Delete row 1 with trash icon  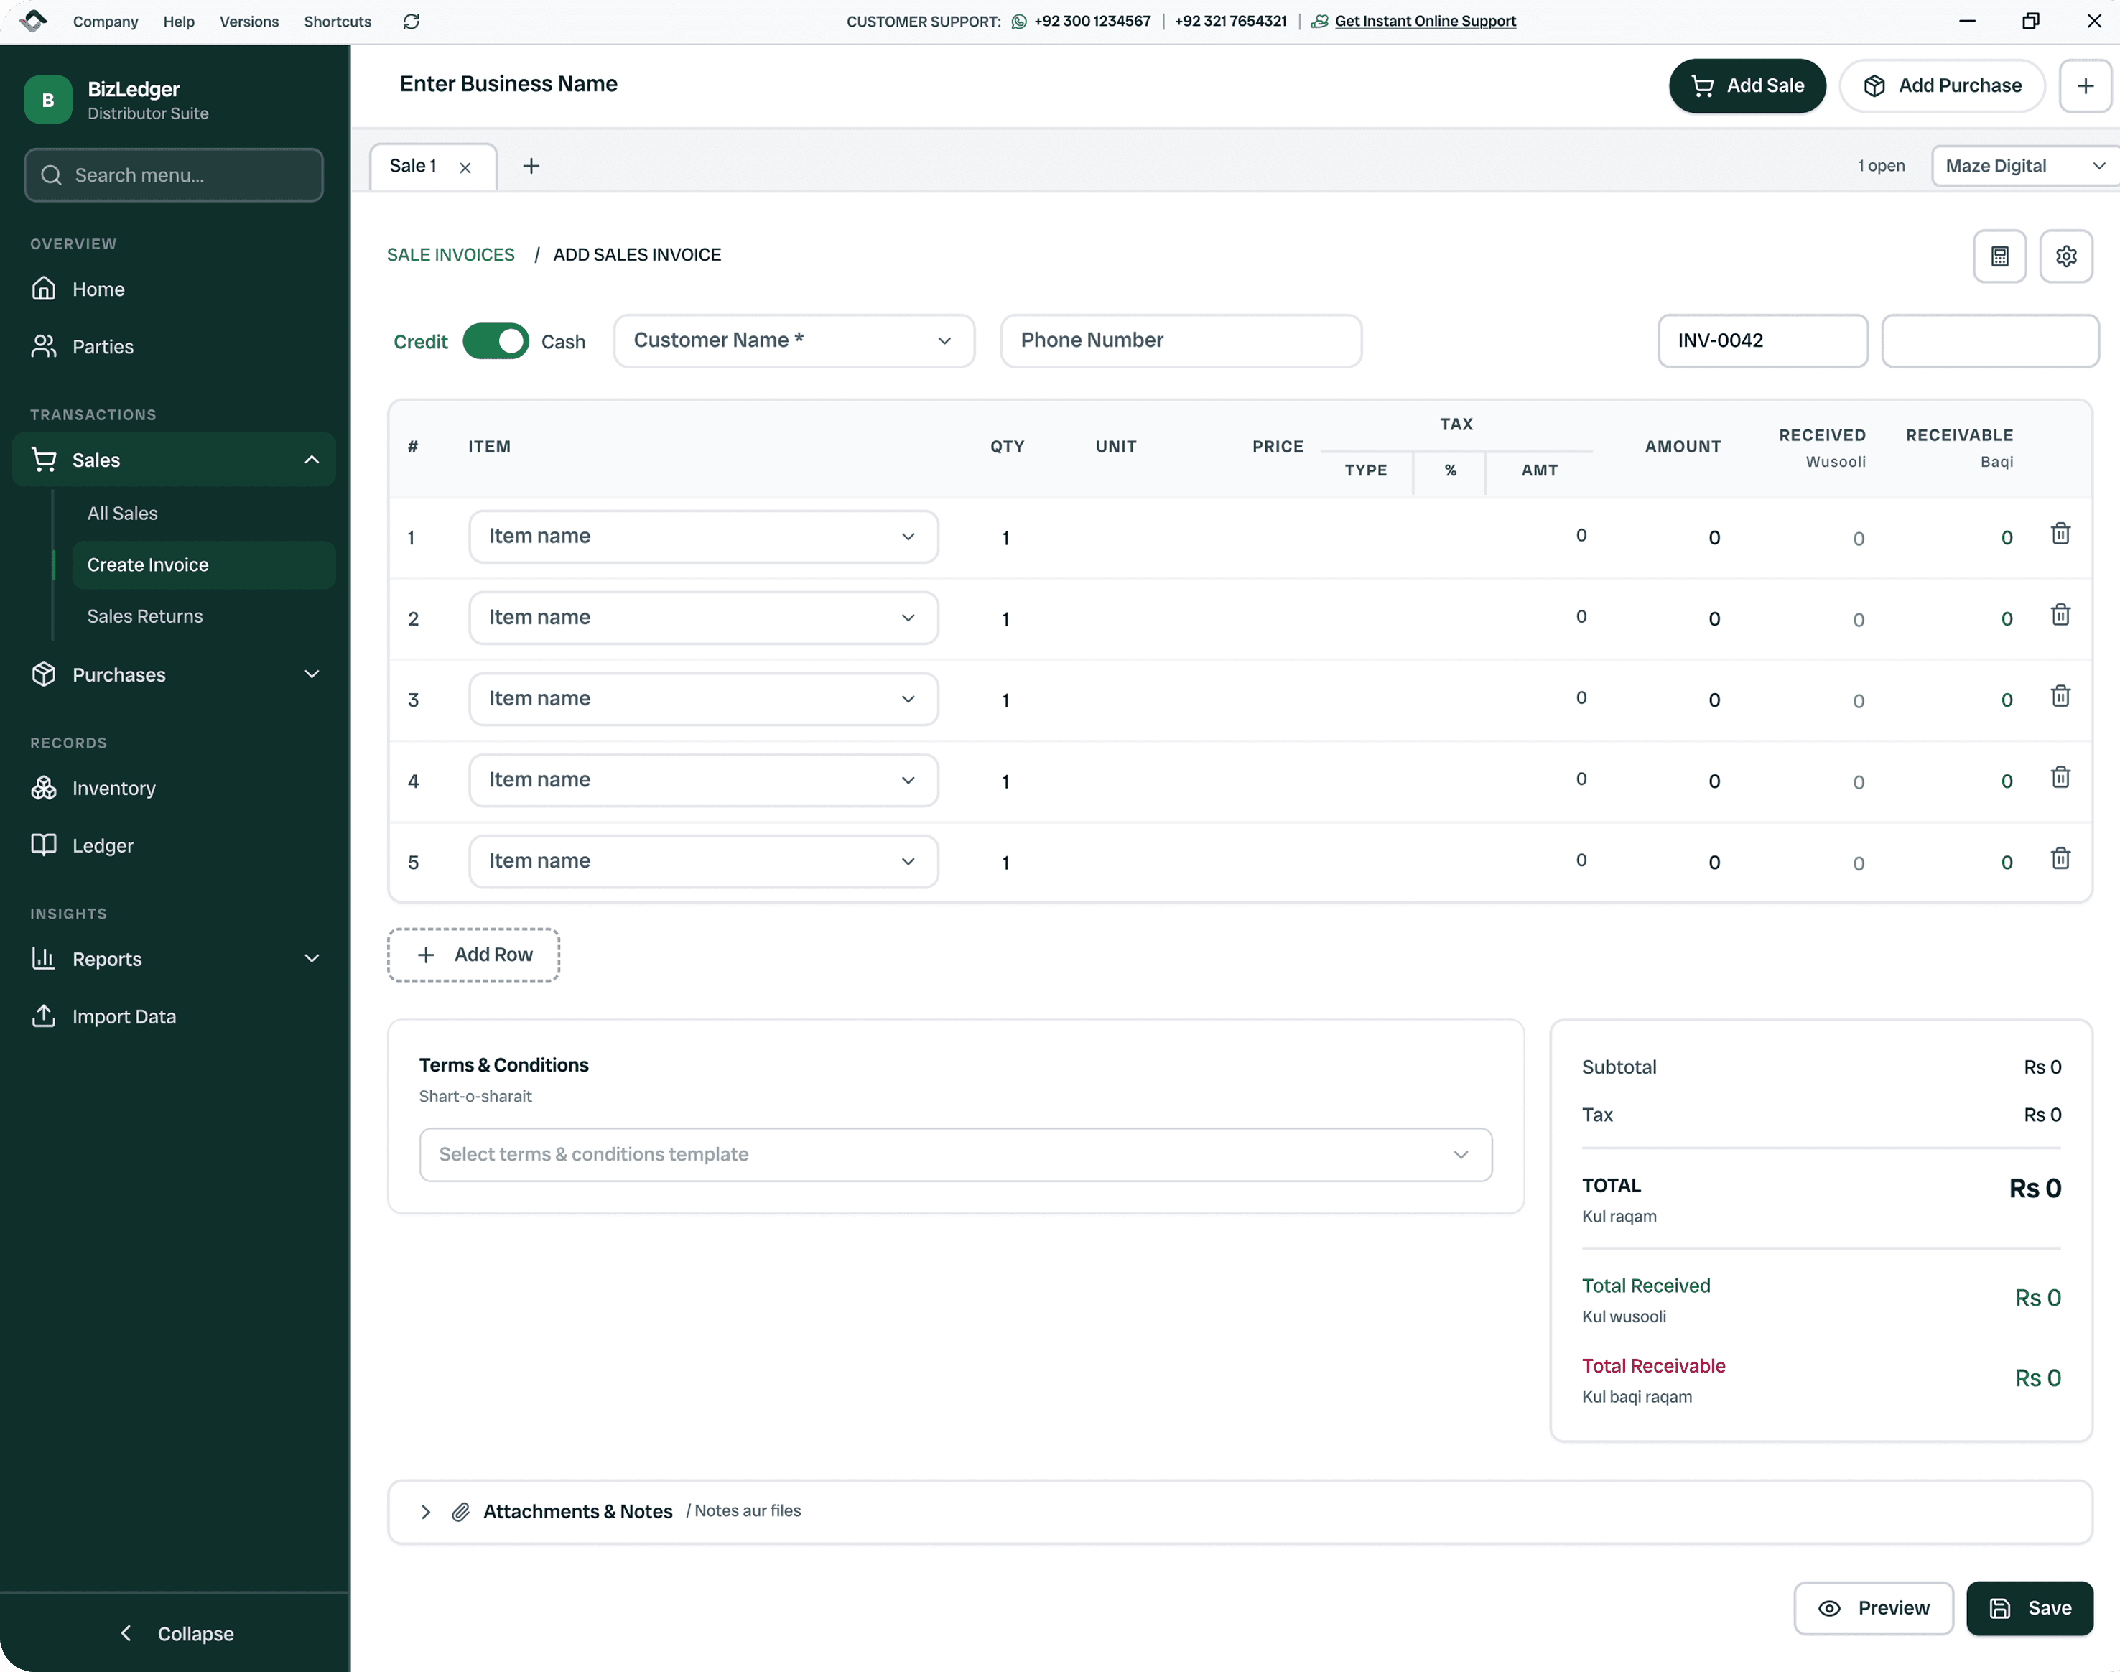point(2060,534)
